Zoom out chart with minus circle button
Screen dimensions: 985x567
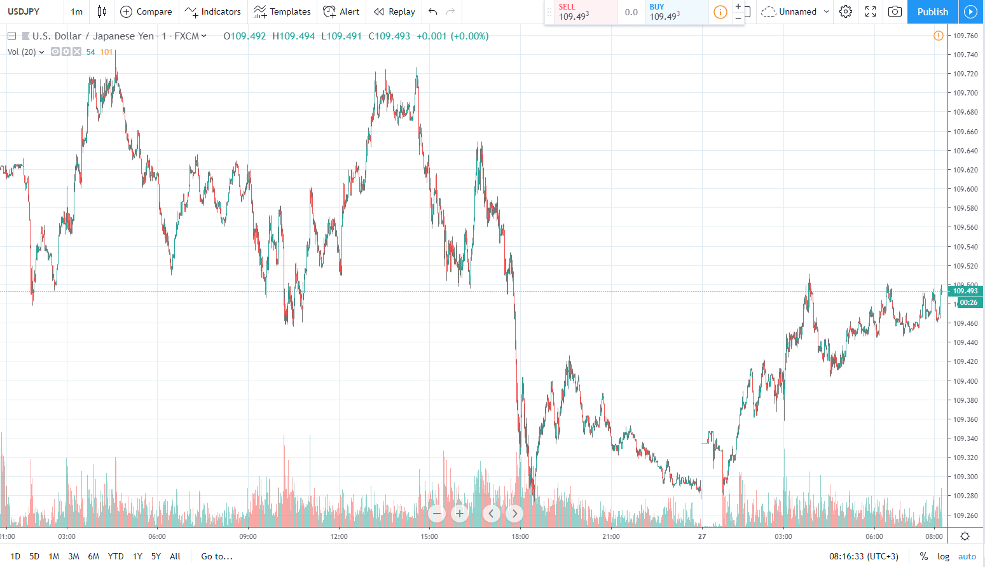(x=437, y=514)
